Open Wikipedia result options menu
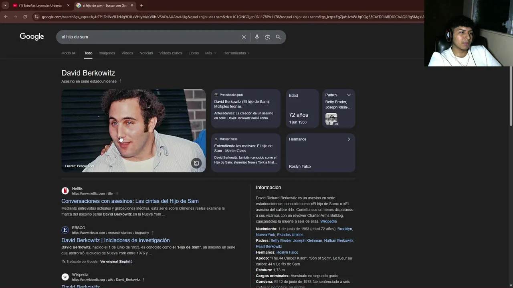 tap(143, 280)
